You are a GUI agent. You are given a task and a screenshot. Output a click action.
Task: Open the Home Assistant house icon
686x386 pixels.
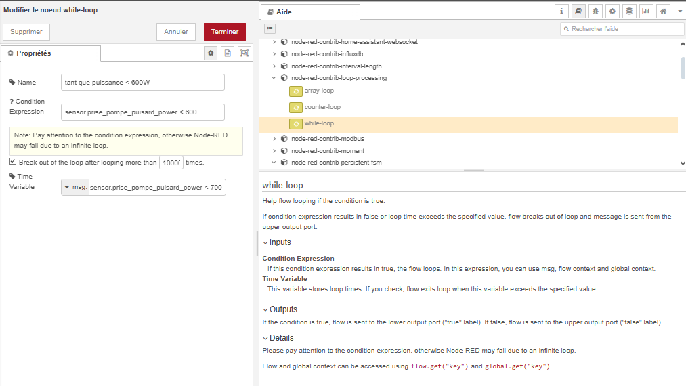663,12
